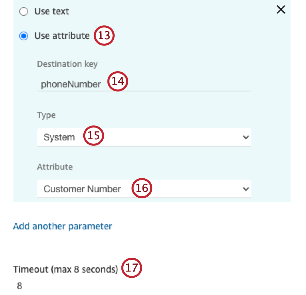The width and height of the screenshot is (306, 295).
Task: Change the Type from System
Action: 144,137
